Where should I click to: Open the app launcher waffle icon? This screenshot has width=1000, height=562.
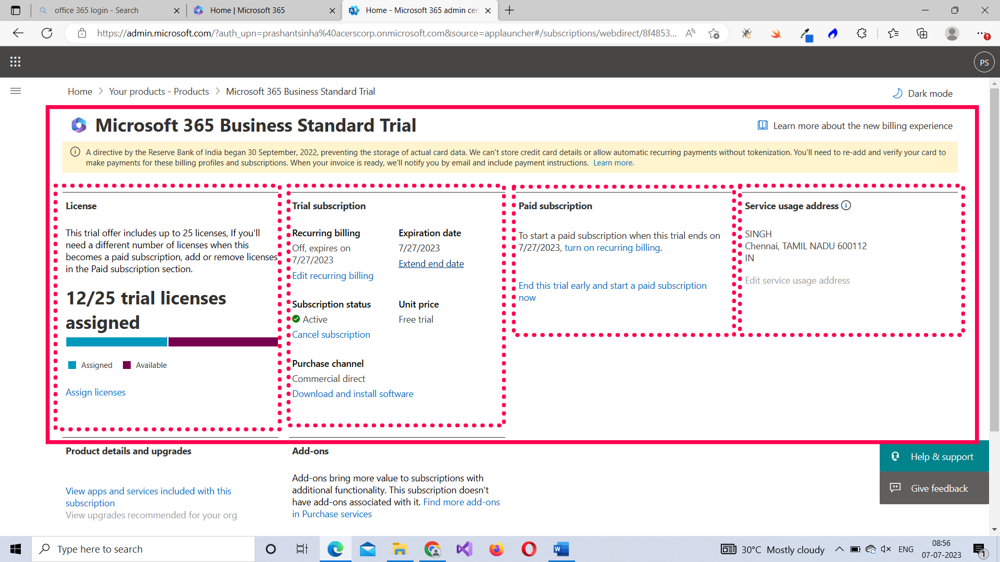click(x=15, y=62)
